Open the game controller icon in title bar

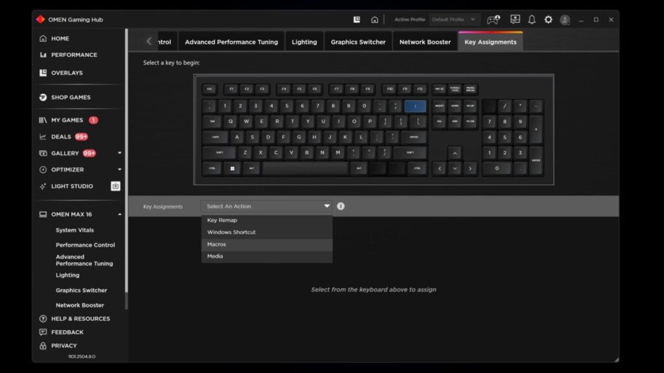(x=493, y=19)
